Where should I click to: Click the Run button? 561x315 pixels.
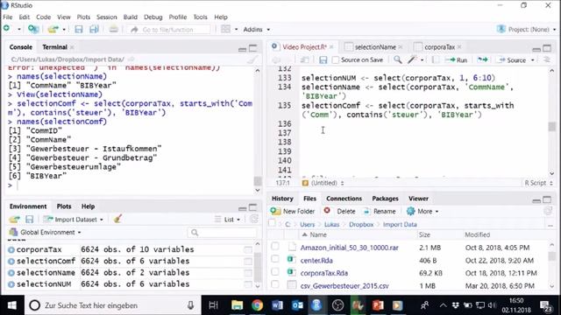pyautogui.click(x=456, y=60)
